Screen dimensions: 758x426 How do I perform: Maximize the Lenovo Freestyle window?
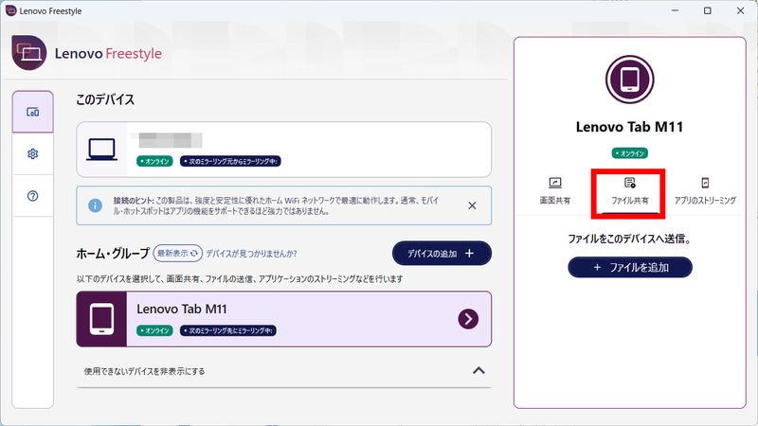tap(707, 10)
